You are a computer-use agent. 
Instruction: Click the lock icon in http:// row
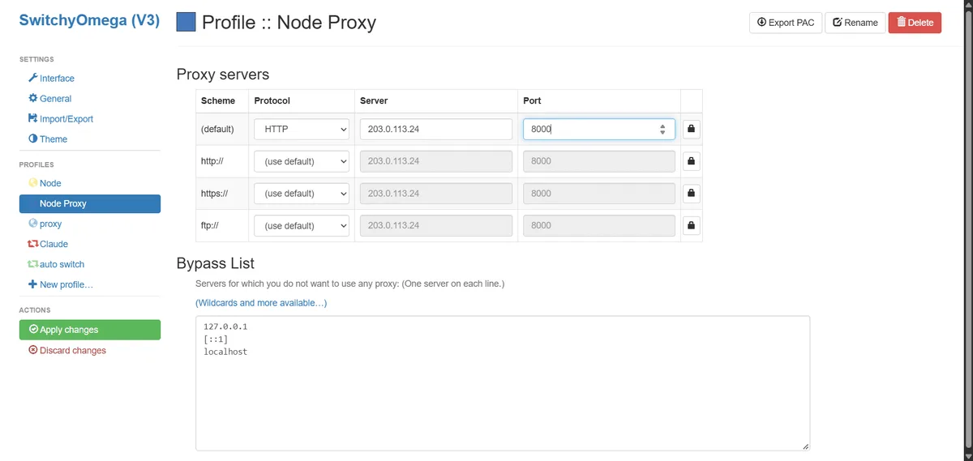pos(691,161)
